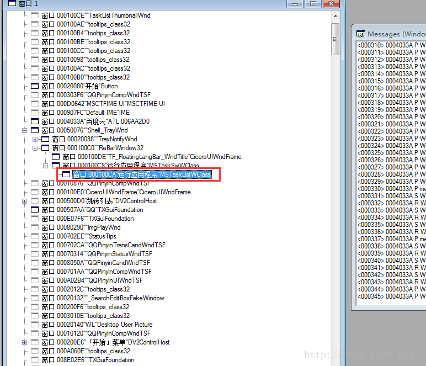This screenshot has height=366, width=426.
Task: Collapse the 000100C0 ReBarWindow32 node
Action: 35,148
